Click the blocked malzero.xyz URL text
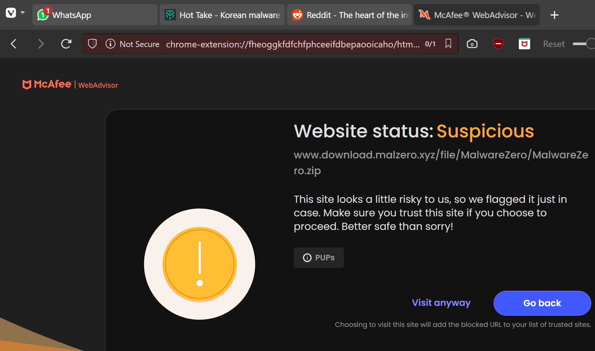The height and width of the screenshot is (351, 595). tap(441, 163)
